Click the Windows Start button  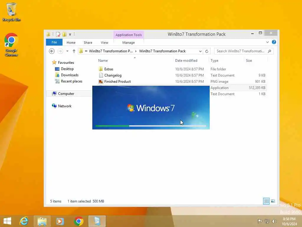(x=7, y=221)
